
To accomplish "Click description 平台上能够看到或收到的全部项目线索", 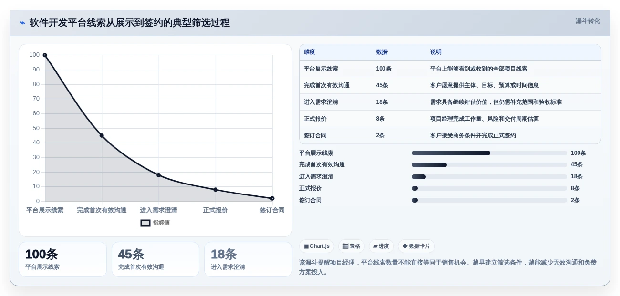I will pyautogui.click(x=479, y=69).
